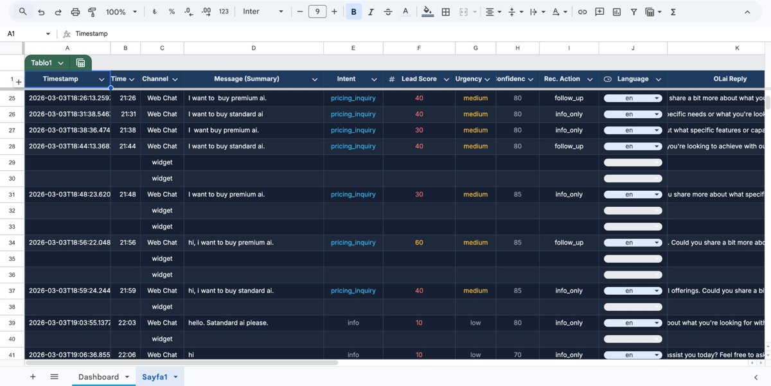
Task: Insert a comment
Action: [x=599, y=11]
